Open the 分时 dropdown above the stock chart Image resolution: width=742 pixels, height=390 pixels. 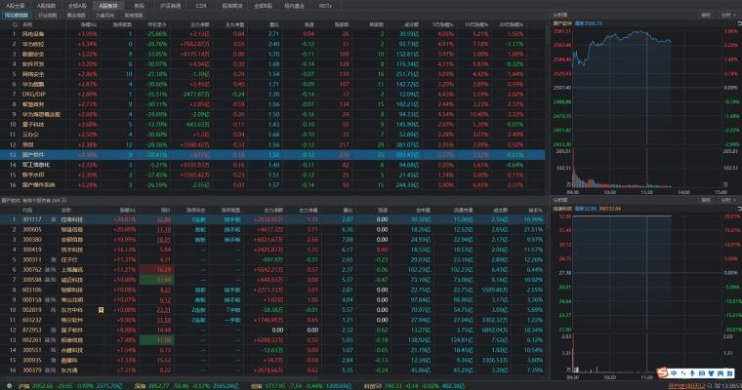point(728,200)
